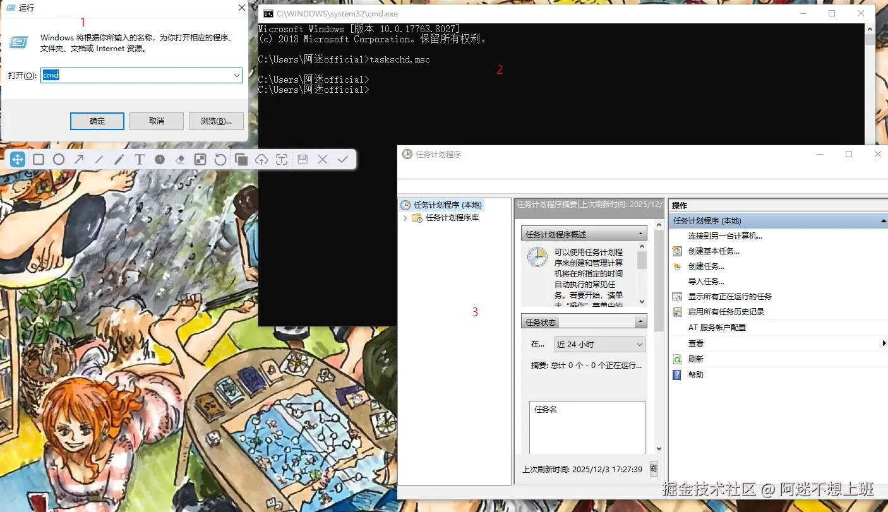Click 导入任务... action
This screenshot has height=512, width=888.
706,281
